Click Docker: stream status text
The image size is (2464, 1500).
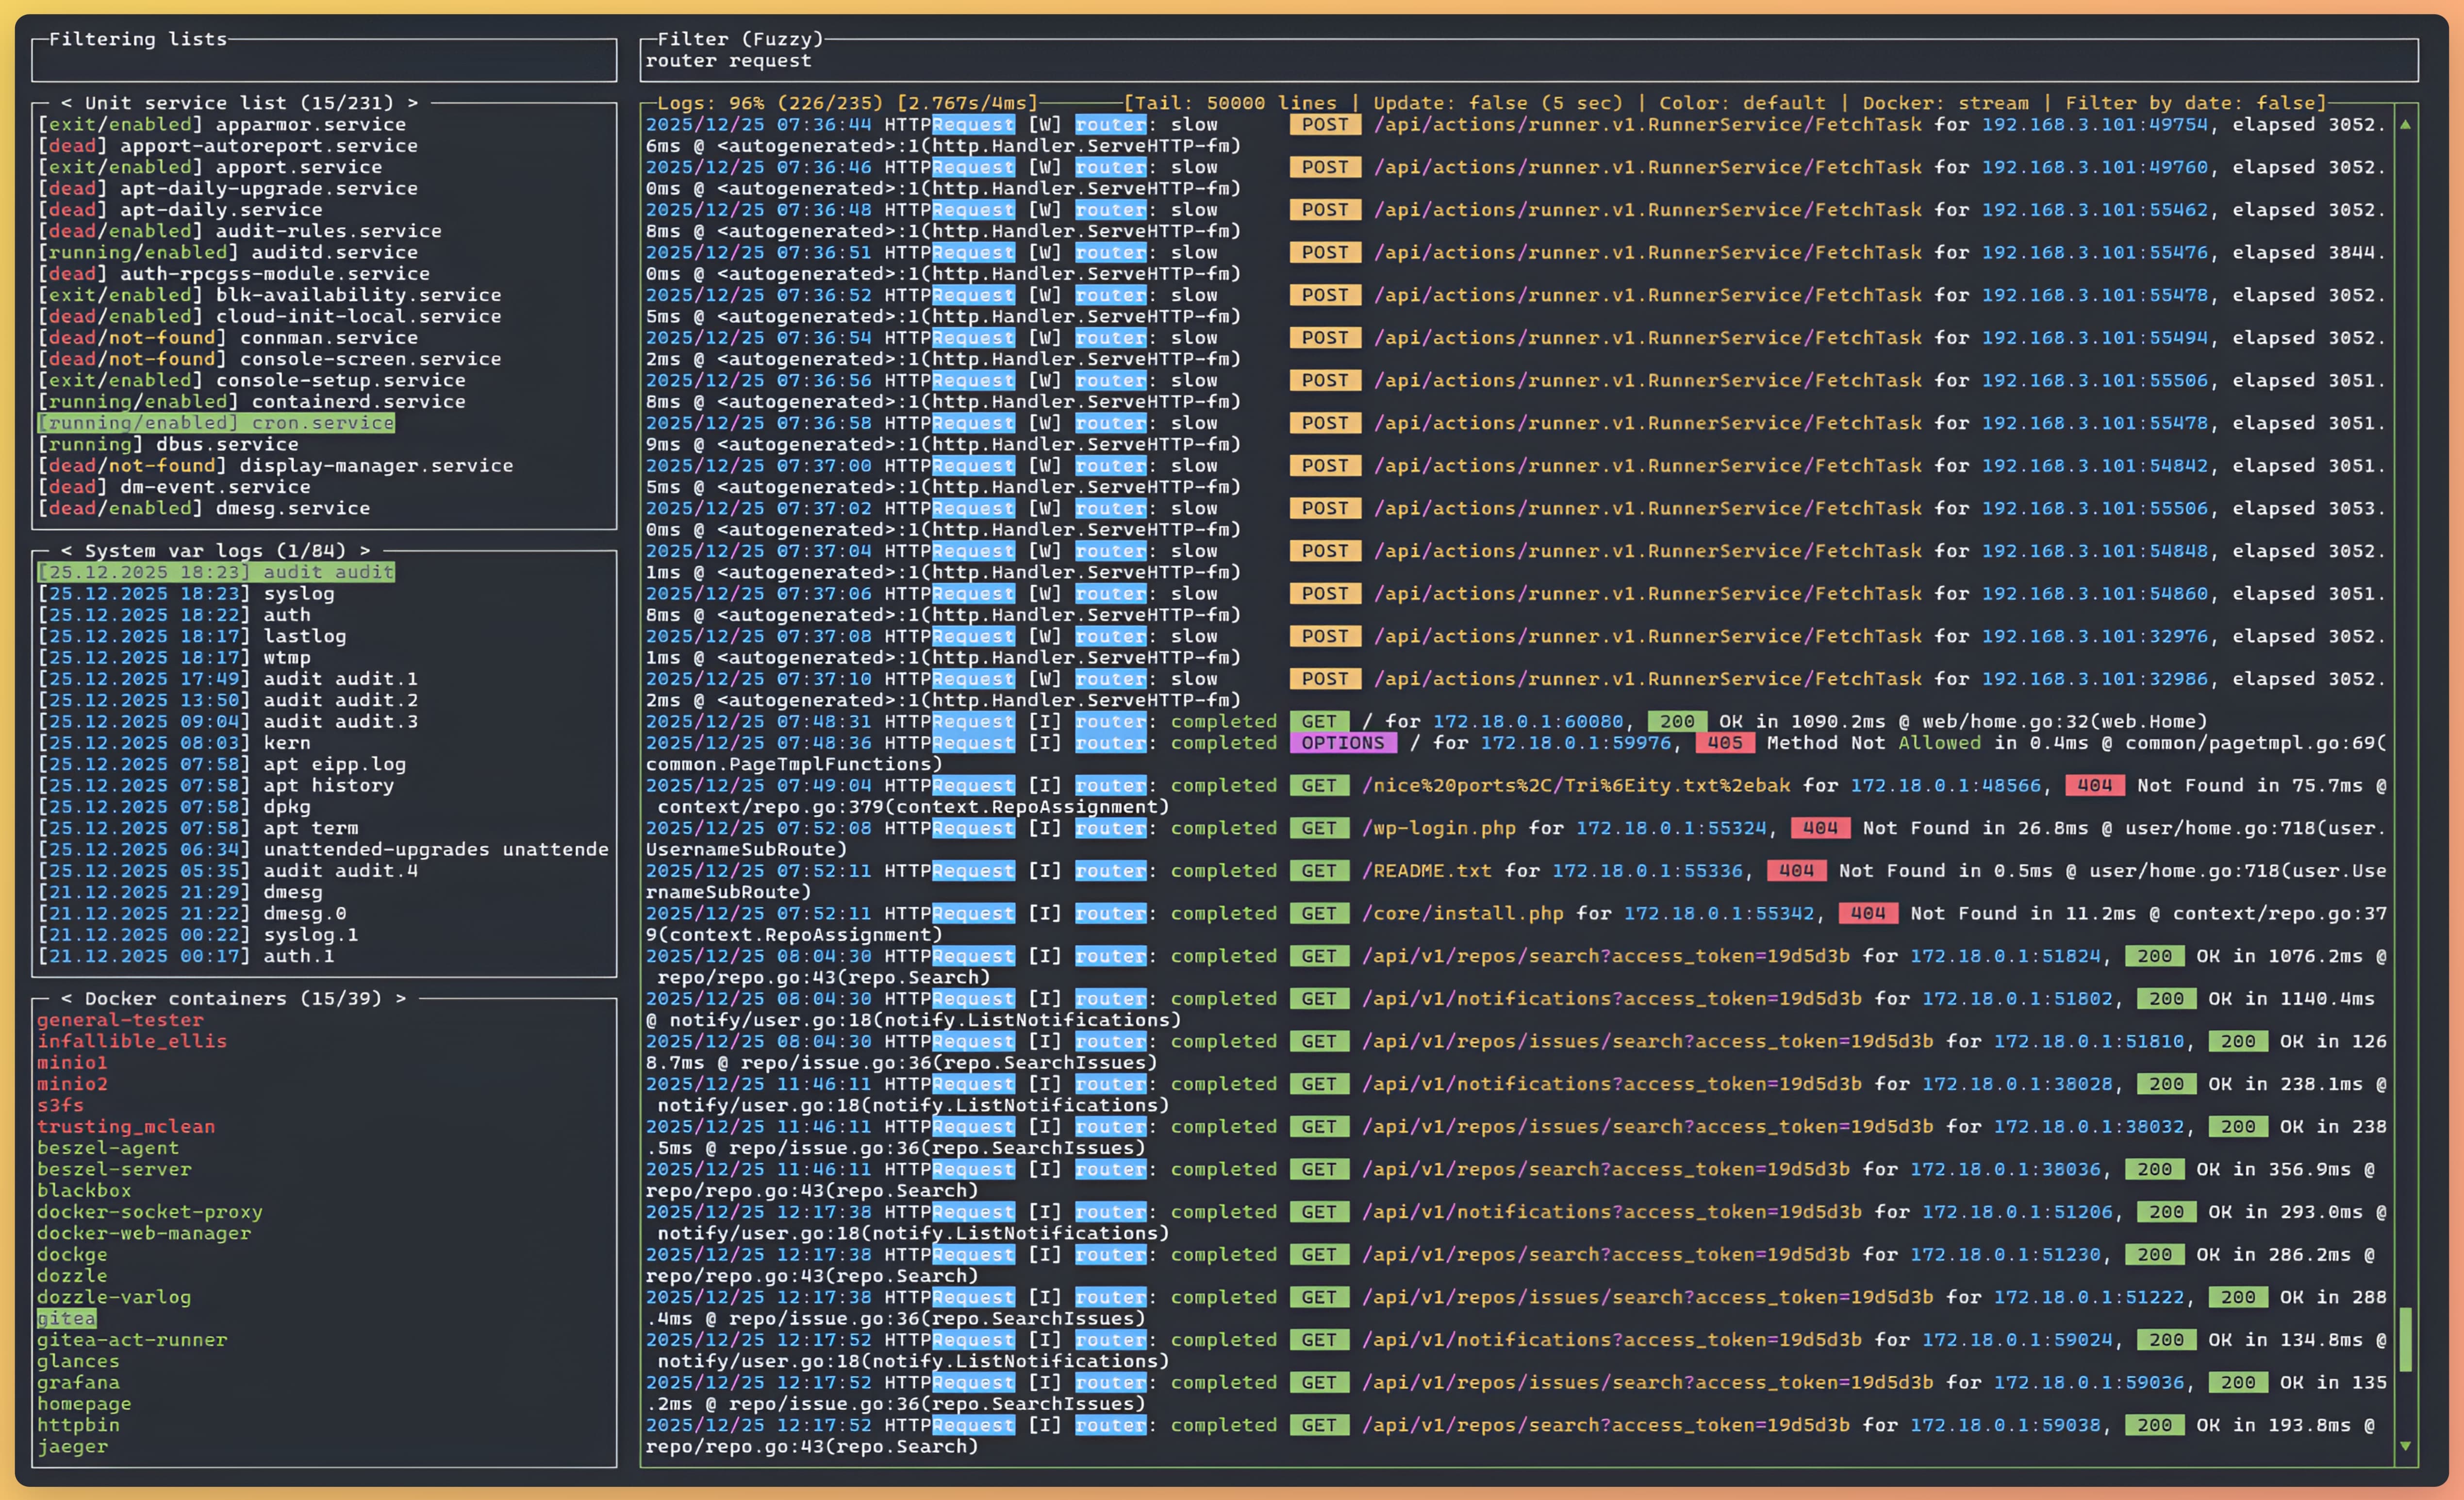pos(1945,103)
